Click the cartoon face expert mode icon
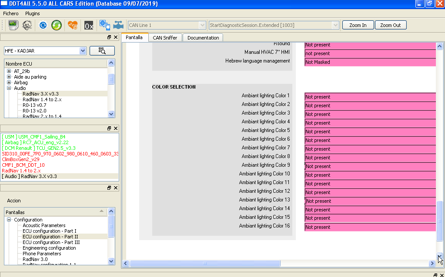Viewport: 445px width, 277px height. click(27, 25)
